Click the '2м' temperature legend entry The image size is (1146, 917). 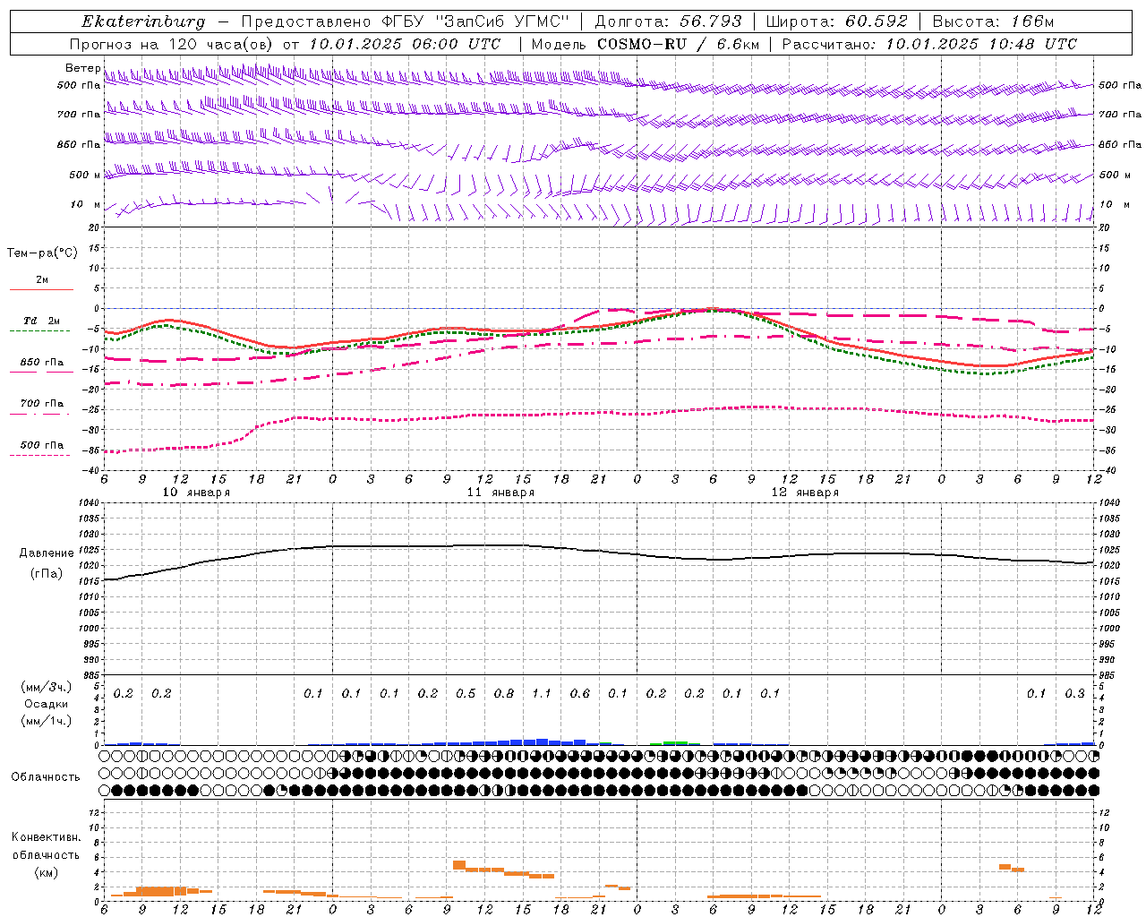pyautogui.click(x=42, y=279)
